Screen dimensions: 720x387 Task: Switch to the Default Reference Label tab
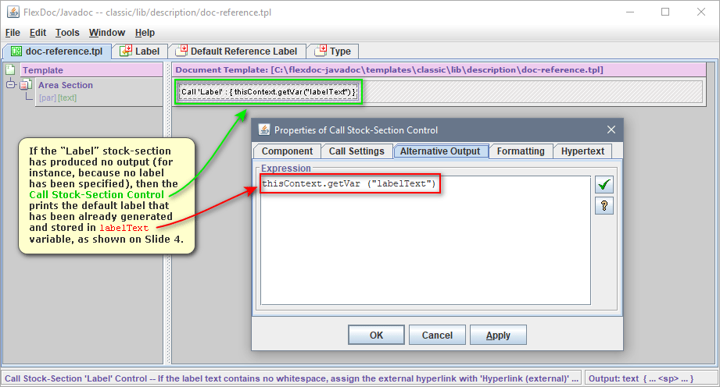235,51
